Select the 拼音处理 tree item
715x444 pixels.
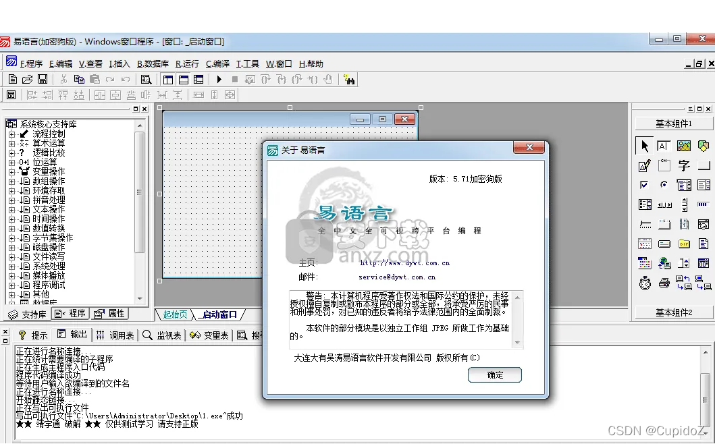(x=49, y=200)
